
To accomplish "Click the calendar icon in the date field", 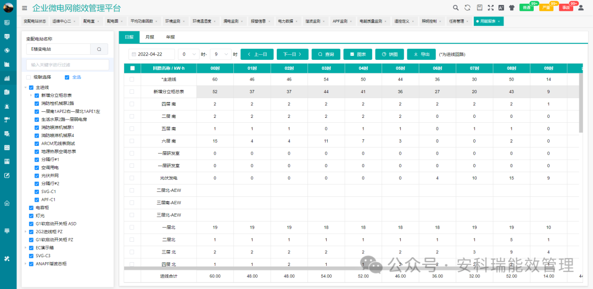I will click(134, 54).
